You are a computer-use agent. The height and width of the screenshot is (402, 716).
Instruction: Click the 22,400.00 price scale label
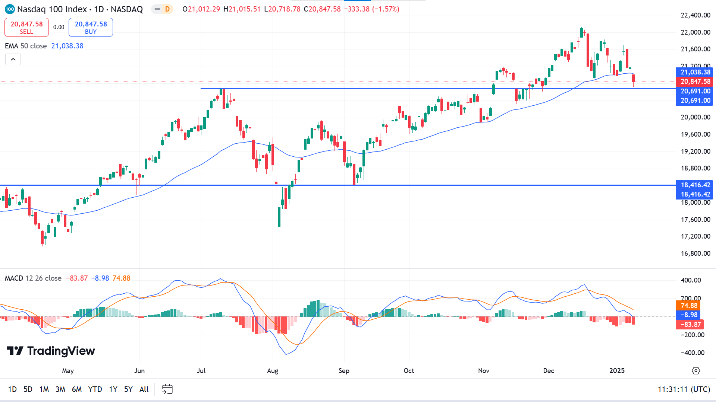pos(695,15)
